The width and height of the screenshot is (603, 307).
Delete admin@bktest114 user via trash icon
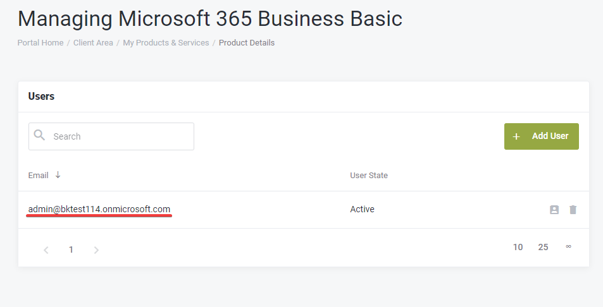click(x=573, y=210)
